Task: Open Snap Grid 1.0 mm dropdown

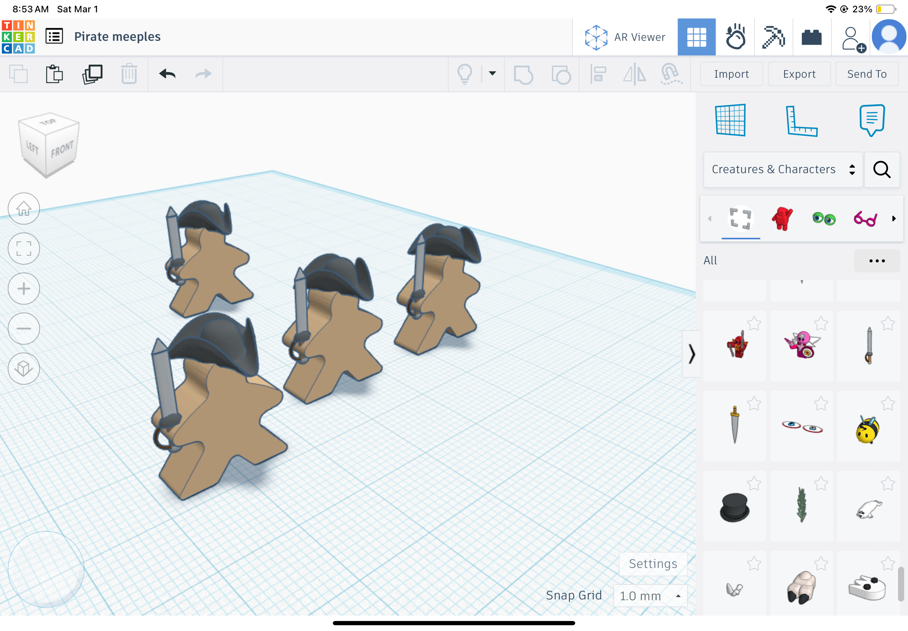Action: click(x=650, y=596)
